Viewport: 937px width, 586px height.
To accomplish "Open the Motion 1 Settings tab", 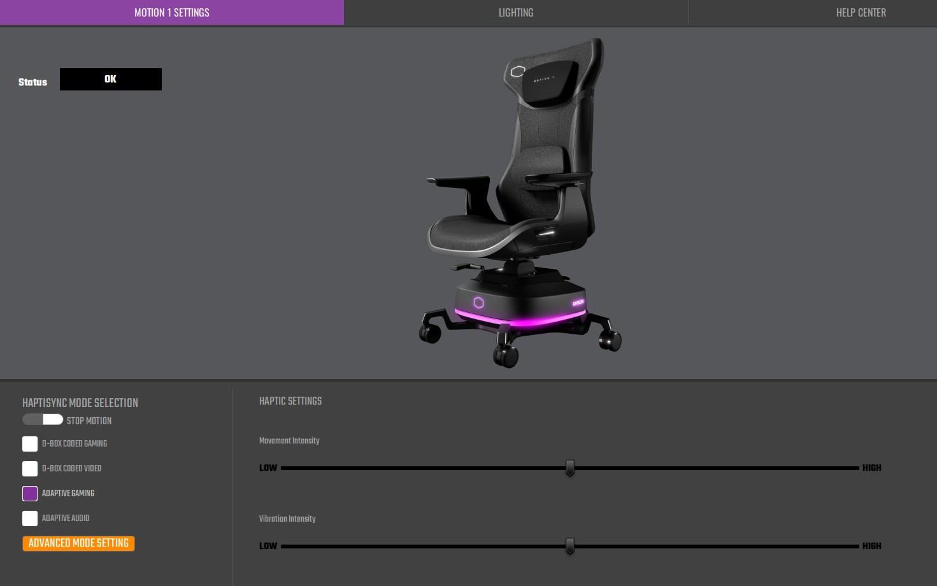I will point(172,13).
